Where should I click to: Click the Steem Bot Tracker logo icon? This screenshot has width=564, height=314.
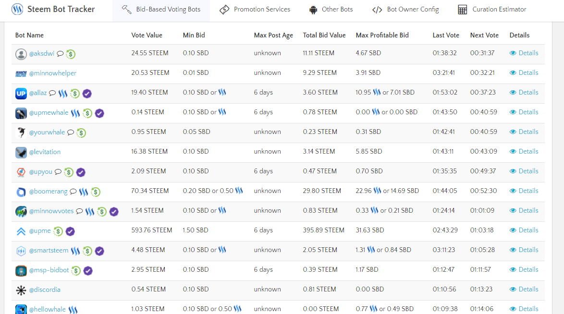tap(17, 9)
